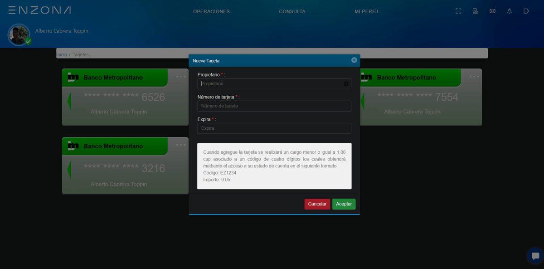The image size is (544, 269).
Task: Click the card number ending 7554
Action: (x=418, y=97)
